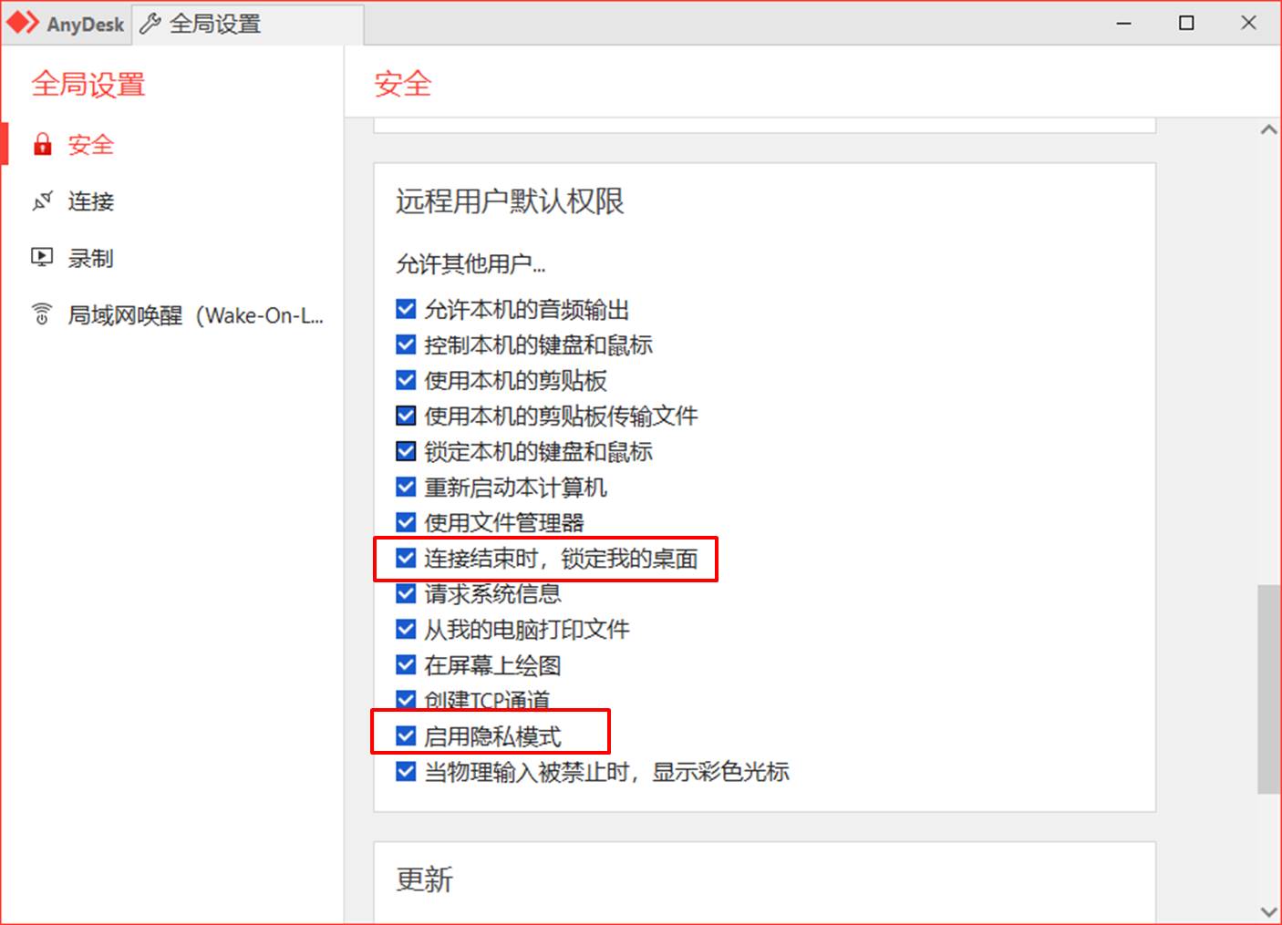Switch to the AnyDesk main tab

point(67,25)
